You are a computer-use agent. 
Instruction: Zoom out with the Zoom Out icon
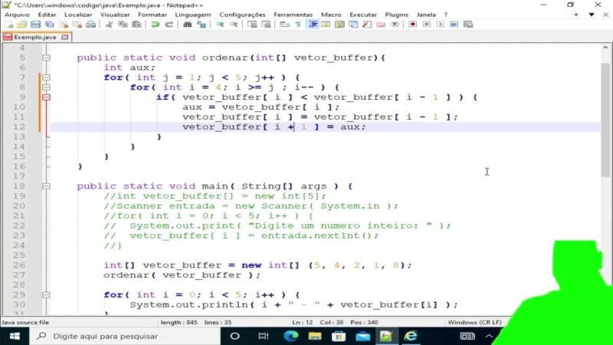pyautogui.click(x=234, y=25)
